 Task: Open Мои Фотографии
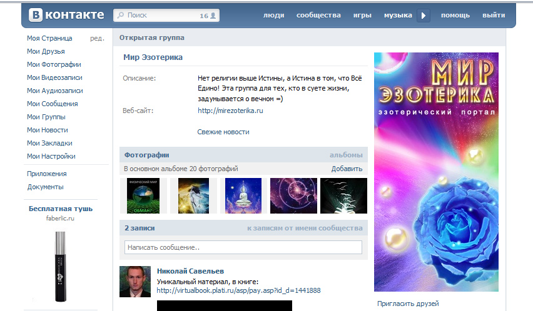point(54,64)
